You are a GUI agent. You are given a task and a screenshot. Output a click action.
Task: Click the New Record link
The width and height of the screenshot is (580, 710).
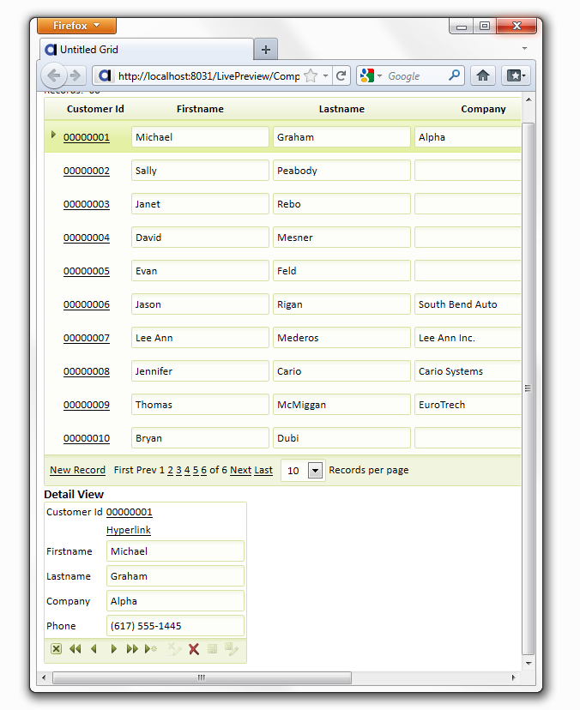pyautogui.click(x=77, y=470)
